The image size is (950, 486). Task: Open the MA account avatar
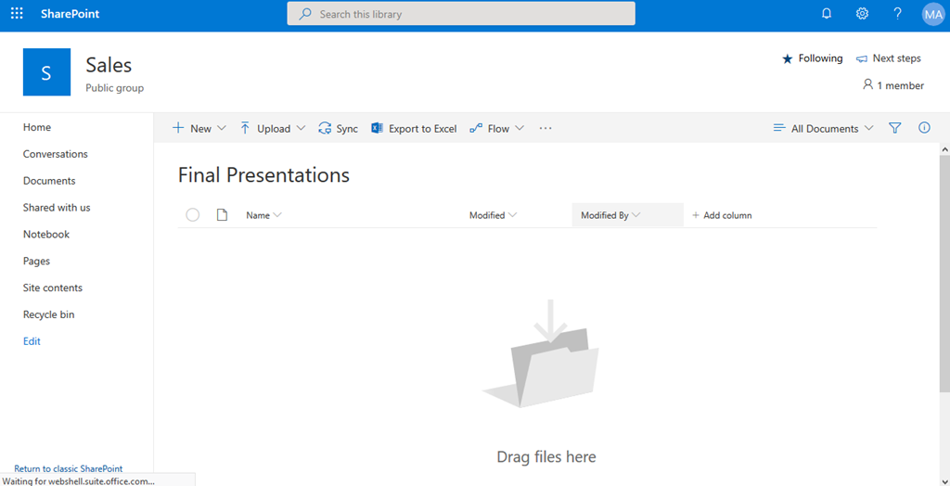[x=932, y=14]
